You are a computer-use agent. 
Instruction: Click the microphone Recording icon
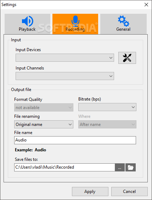[75, 21]
